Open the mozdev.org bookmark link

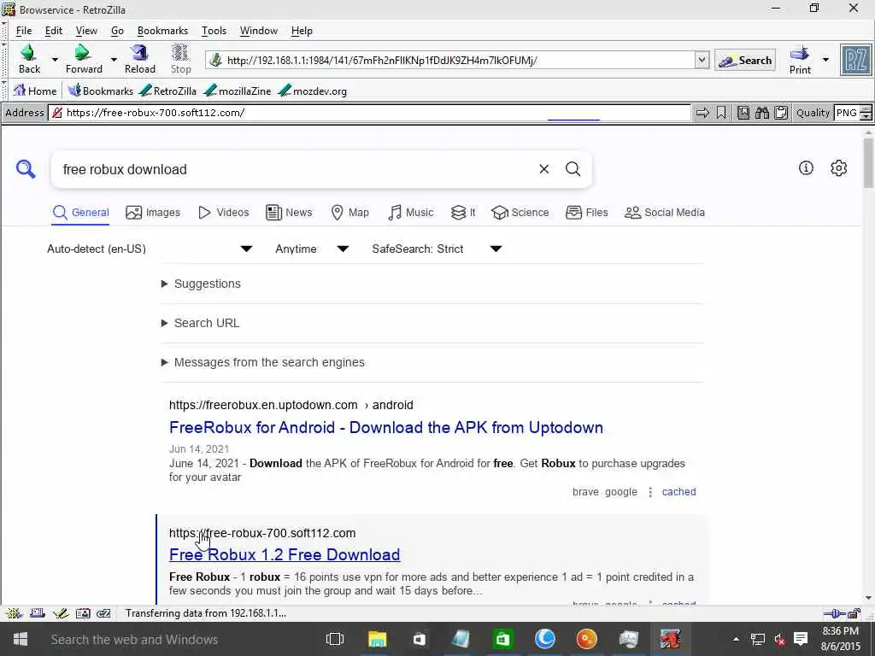(313, 91)
